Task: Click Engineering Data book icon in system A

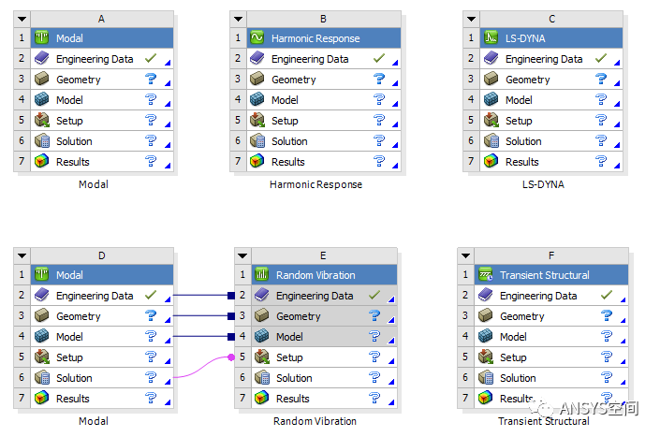Action: [x=42, y=58]
